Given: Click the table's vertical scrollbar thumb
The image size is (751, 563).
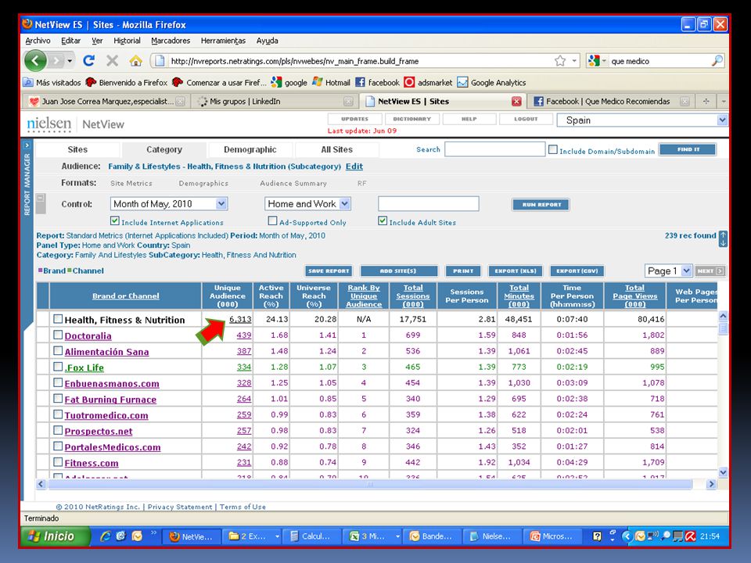Looking at the screenshot, I should [723, 328].
